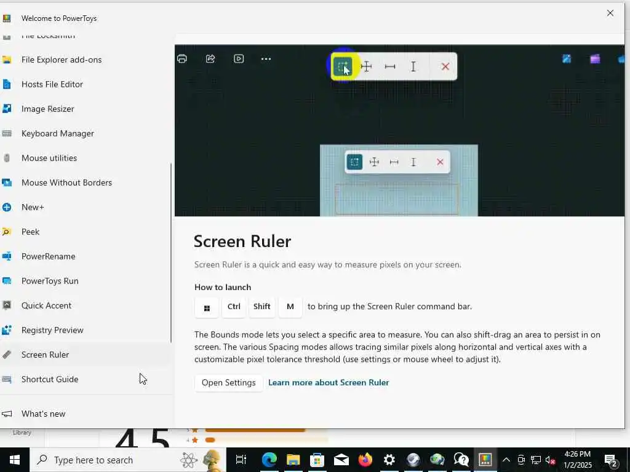
Task: Click What's new megaphone icon
Action: click(6, 414)
